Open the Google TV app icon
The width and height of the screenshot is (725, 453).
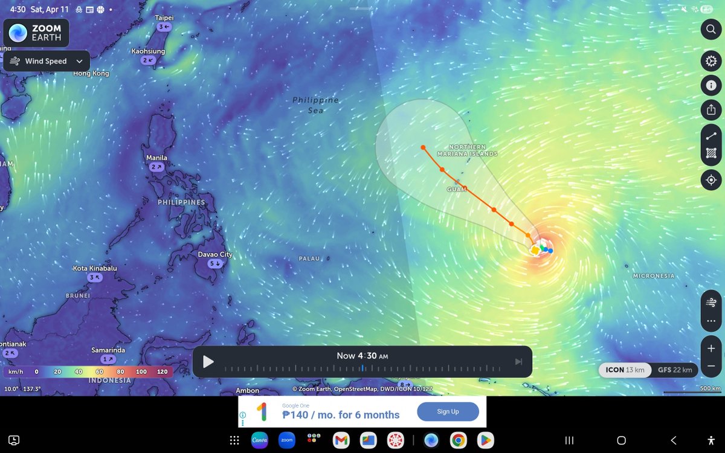(369, 440)
